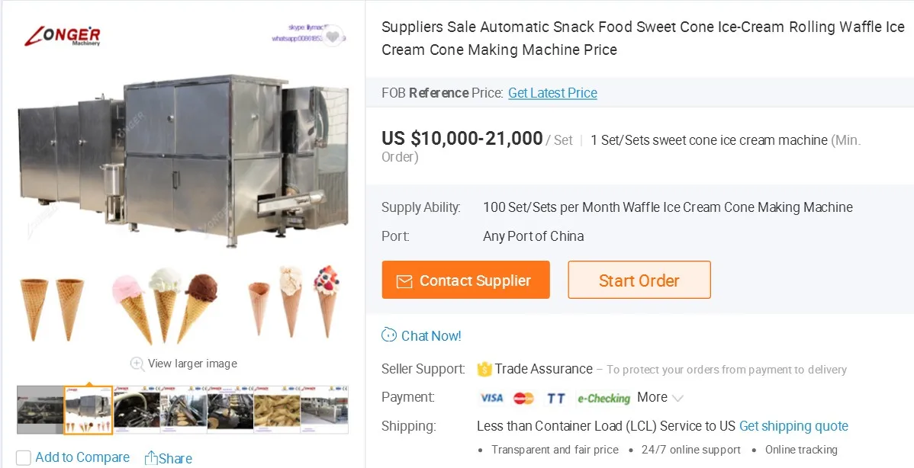Viewport: 914px width, 468px height.
Task: Select the first grey machine thumbnail
Action: coord(40,410)
